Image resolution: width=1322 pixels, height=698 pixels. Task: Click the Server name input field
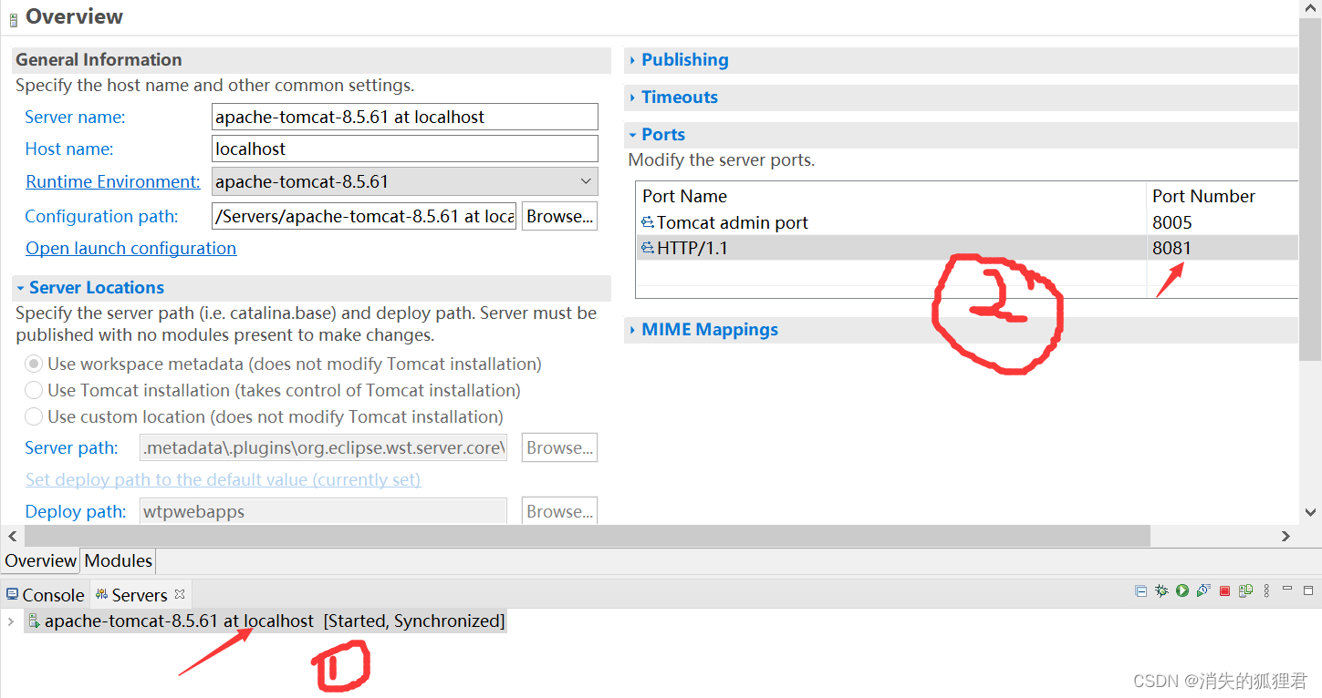(404, 117)
